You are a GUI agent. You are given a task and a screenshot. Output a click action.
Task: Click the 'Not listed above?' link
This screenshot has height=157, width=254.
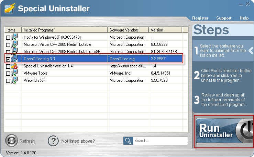point(78,141)
